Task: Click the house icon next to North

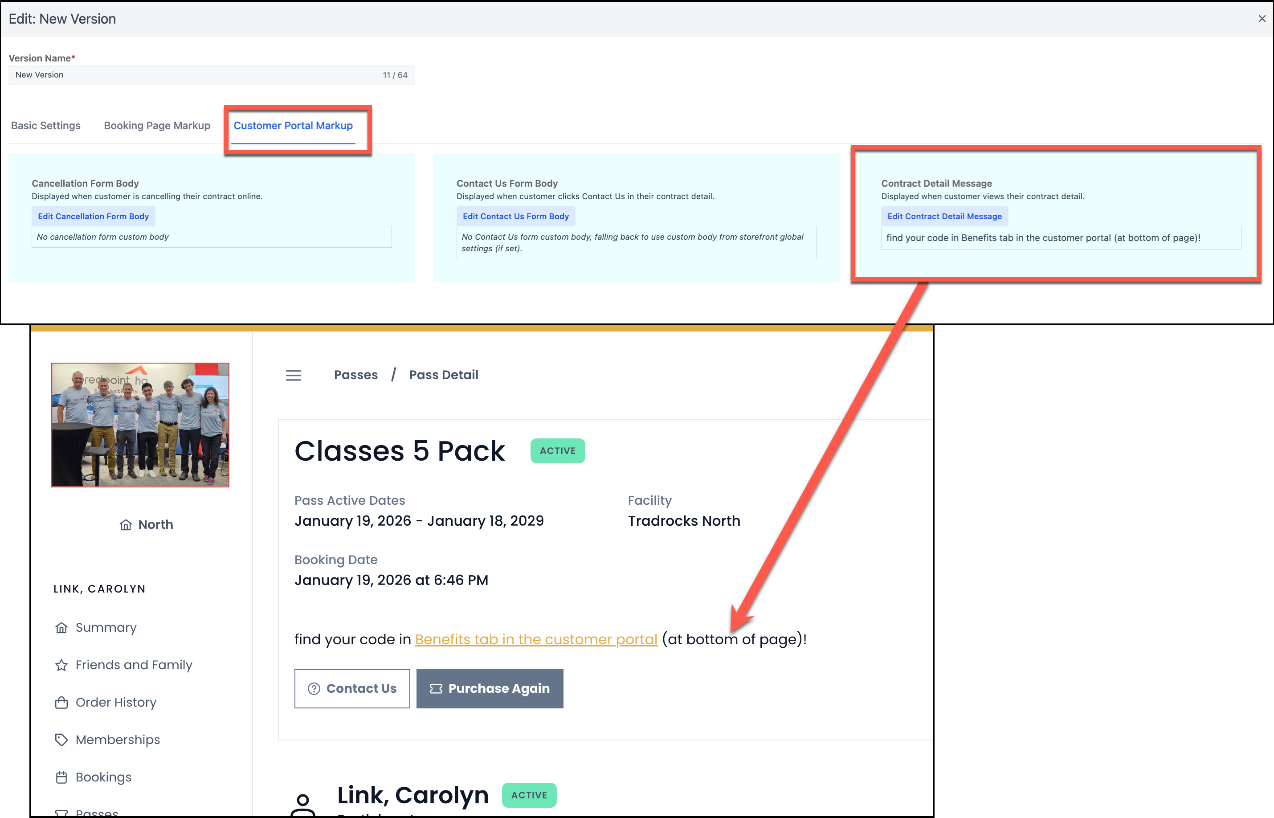Action: point(126,525)
